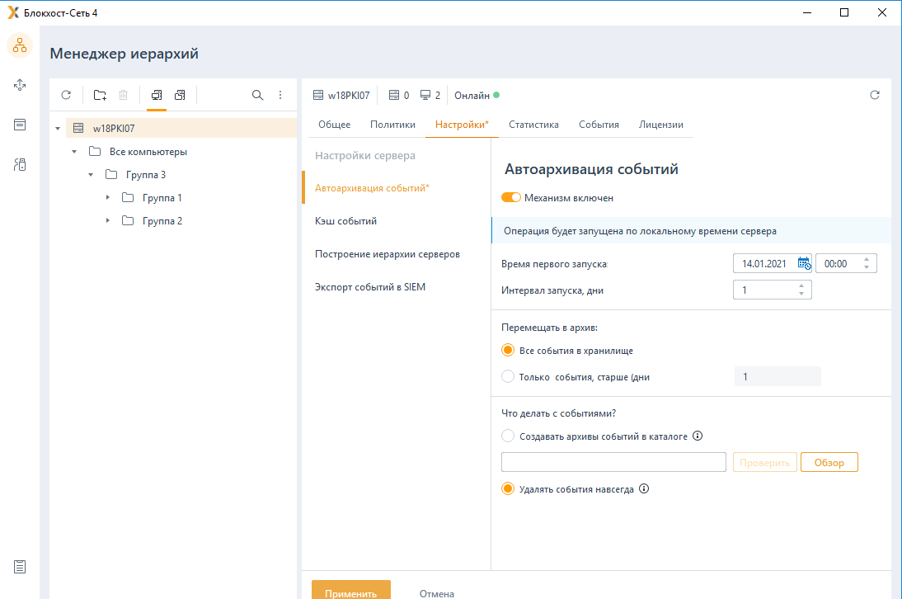Select Только события, старше radio option
The width and height of the screenshot is (902, 599).
pyautogui.click(x=507, y=376)
